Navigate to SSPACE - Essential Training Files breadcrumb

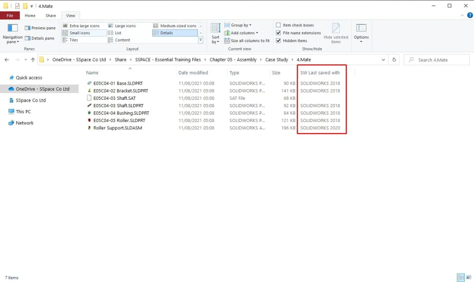[x=168, y=60]
